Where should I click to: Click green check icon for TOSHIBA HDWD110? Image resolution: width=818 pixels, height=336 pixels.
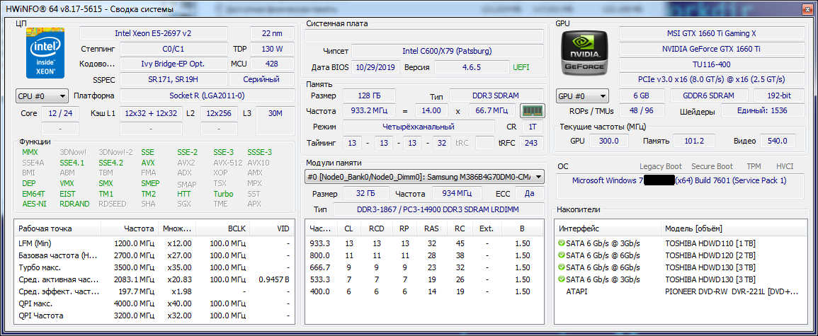[x=562, y=243]
